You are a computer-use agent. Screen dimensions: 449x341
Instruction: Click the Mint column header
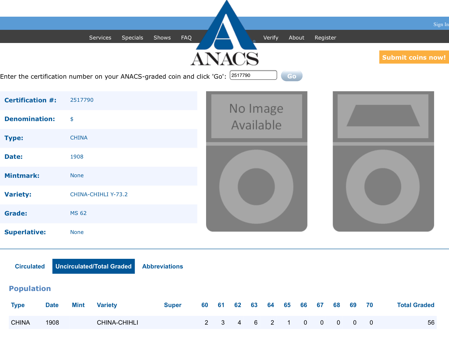coord(78,305)
